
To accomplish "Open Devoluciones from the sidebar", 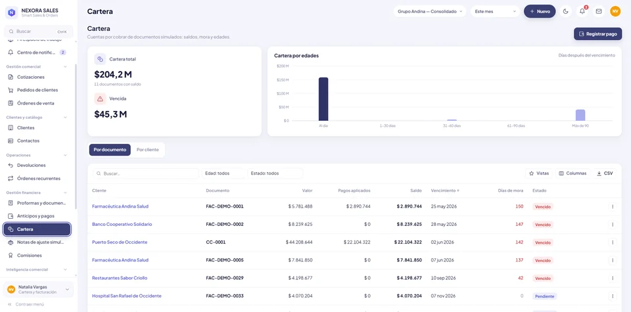I will pos(37,166).
